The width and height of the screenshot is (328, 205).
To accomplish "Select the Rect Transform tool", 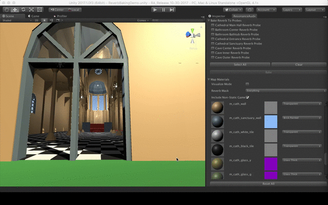I will (39, 10).
